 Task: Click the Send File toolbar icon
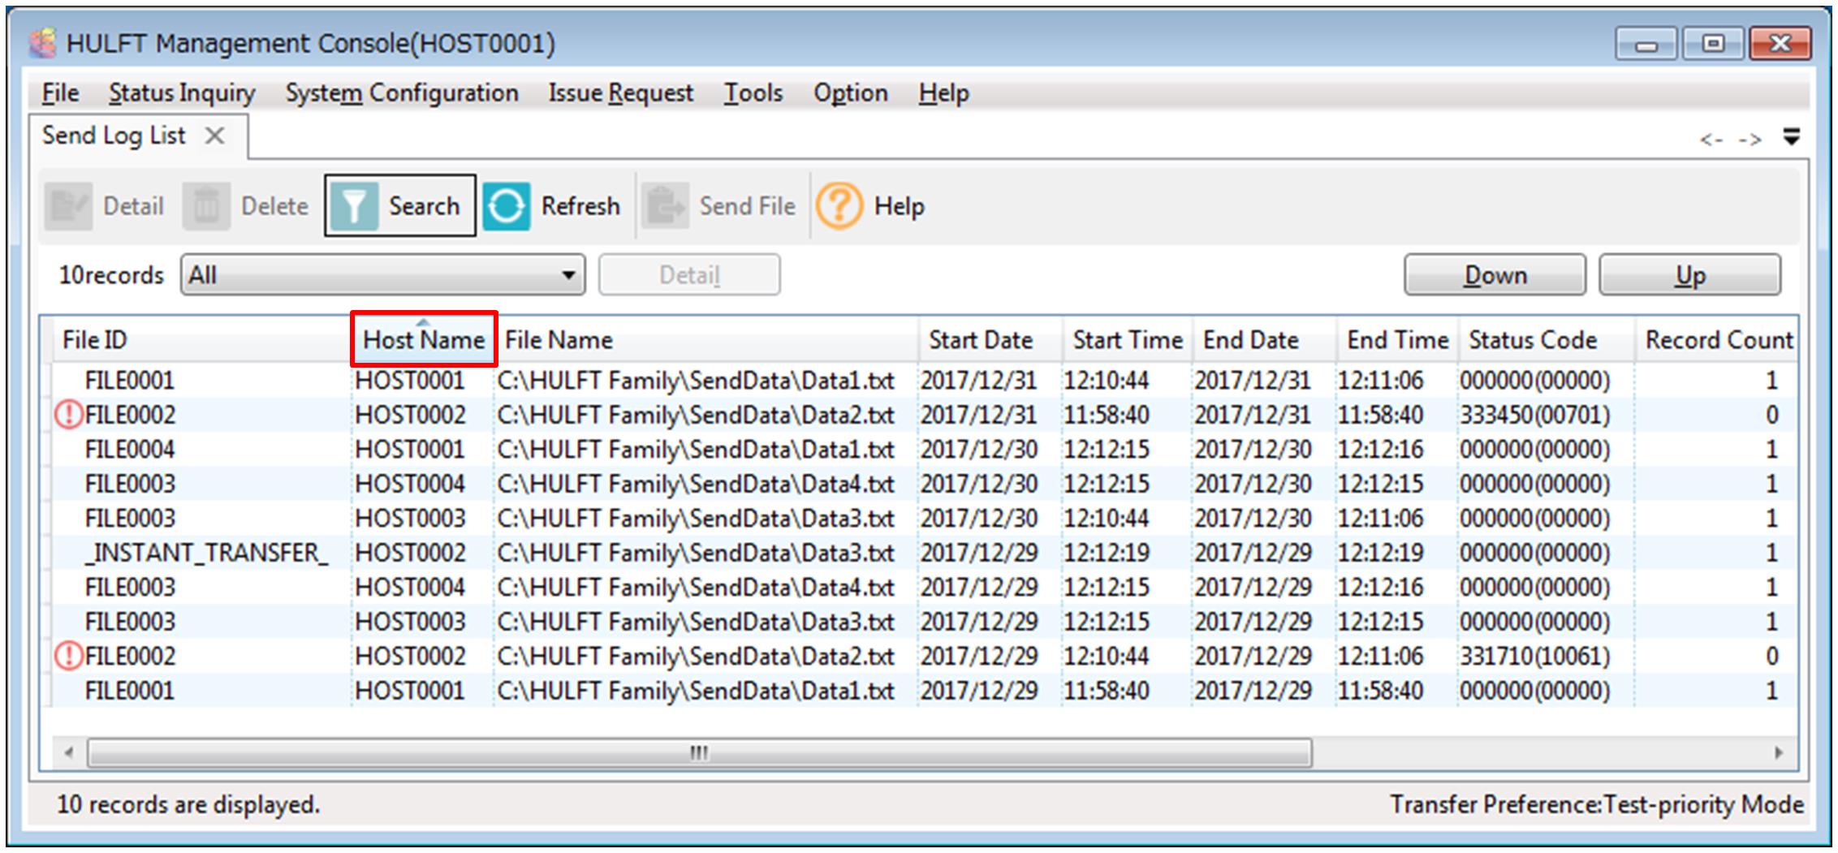coord(665,206)
